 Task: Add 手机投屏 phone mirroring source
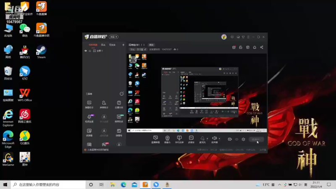(x=179, y=139)
